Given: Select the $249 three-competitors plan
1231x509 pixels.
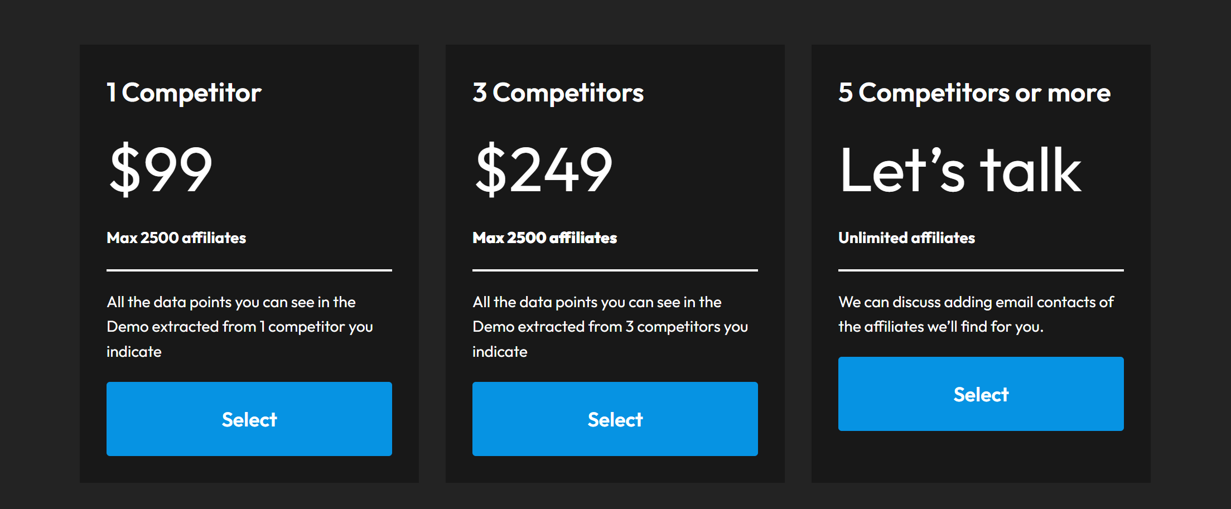Looking at the screenshot, I should 615,419.
